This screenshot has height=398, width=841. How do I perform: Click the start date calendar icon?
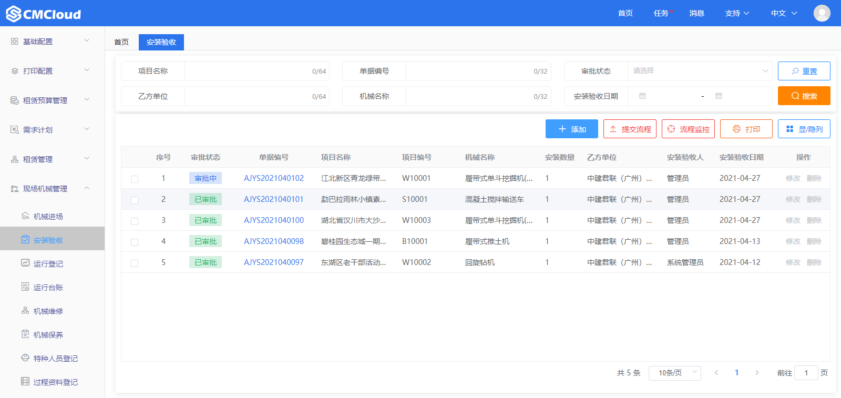pyautogui.click(x=642, y=96)
